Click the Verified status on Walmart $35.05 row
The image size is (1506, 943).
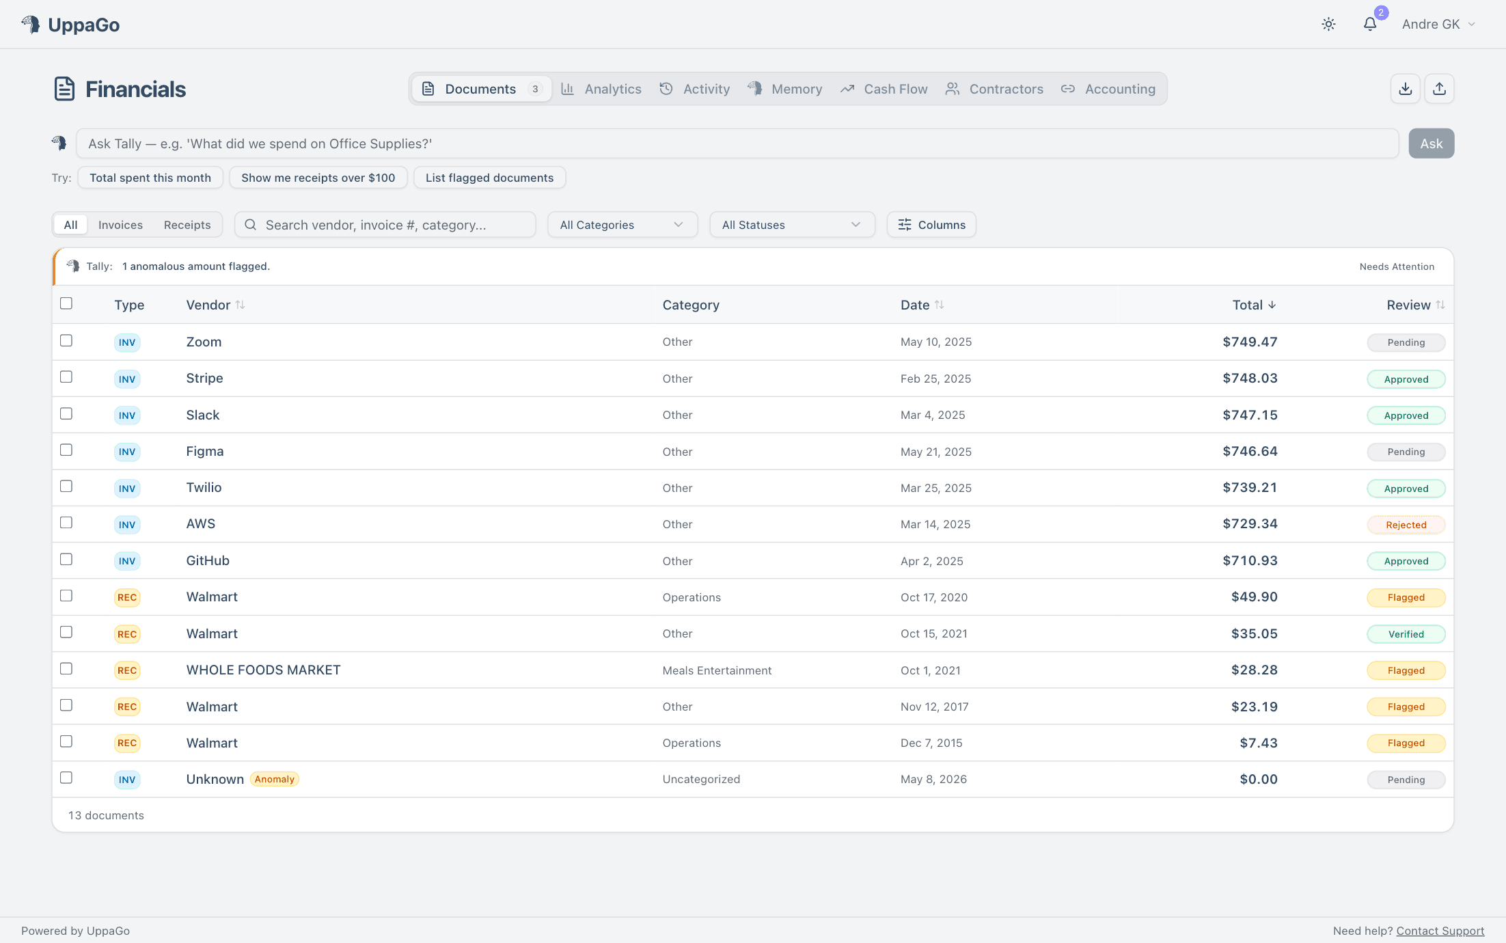point(1406,634)
